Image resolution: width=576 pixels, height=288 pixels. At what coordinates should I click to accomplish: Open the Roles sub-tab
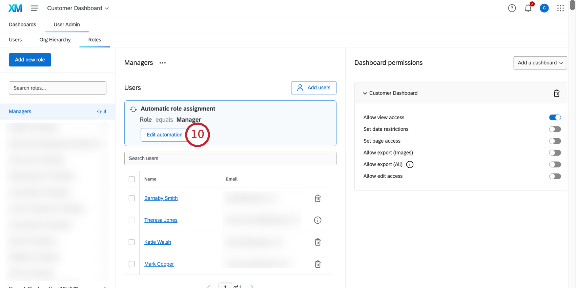95,40
